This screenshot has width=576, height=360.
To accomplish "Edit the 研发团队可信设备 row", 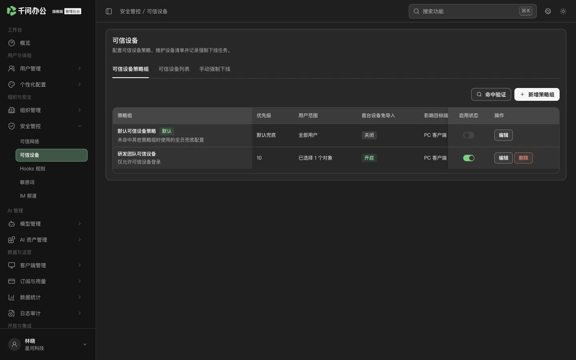I will 504,158.
